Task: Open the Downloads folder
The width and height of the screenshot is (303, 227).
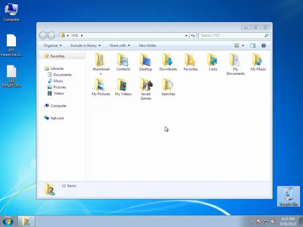Action: coord(168,62)
